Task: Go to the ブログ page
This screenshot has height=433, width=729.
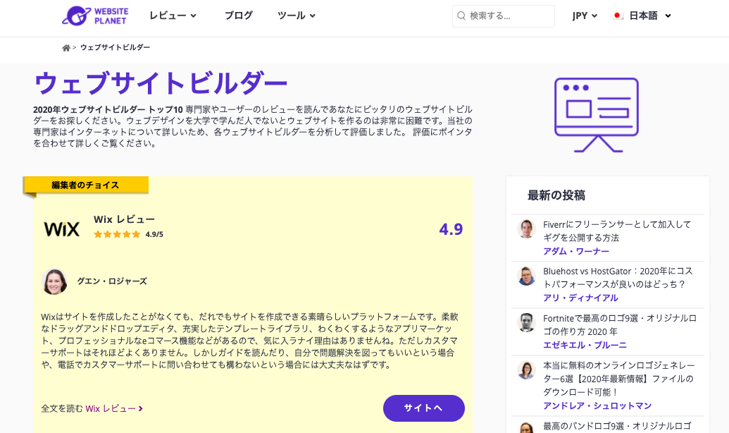Action: click(x=238, y=16)
